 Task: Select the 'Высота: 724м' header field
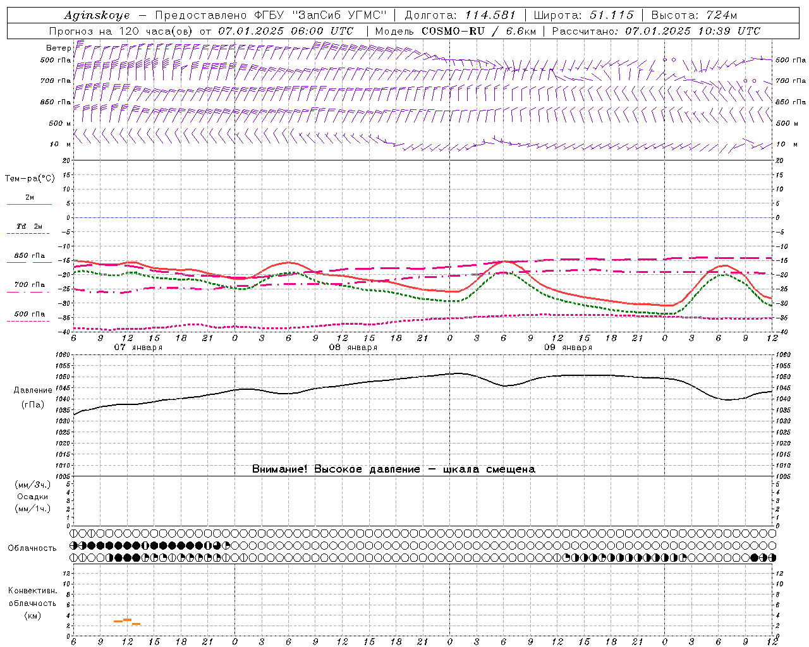(x=694, y=15)
